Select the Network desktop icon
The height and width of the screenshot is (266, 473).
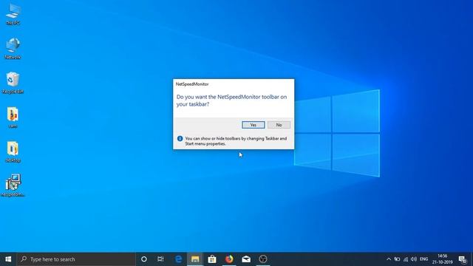(x=13, y=48)
